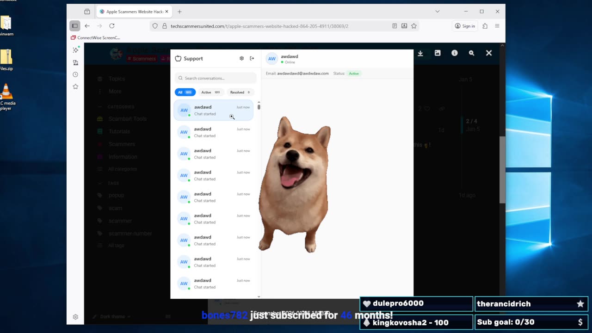This screenshot has width=592, height=333.
Task: Open the Tutorials category
Action: pos(119,131)
